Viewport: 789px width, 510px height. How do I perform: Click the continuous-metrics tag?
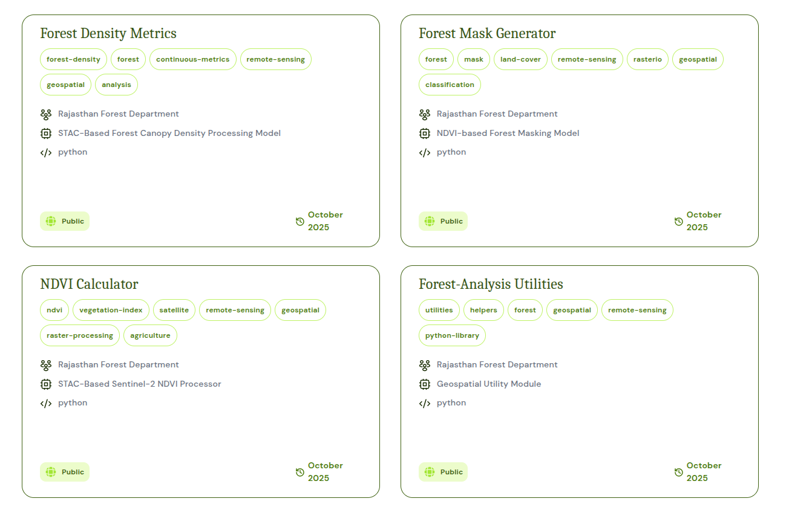192,59
